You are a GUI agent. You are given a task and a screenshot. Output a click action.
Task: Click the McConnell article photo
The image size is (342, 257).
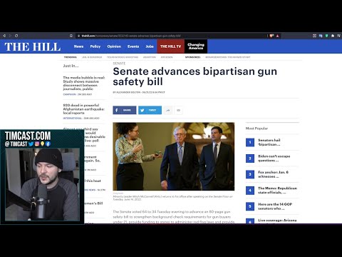[x=174, y=156]
